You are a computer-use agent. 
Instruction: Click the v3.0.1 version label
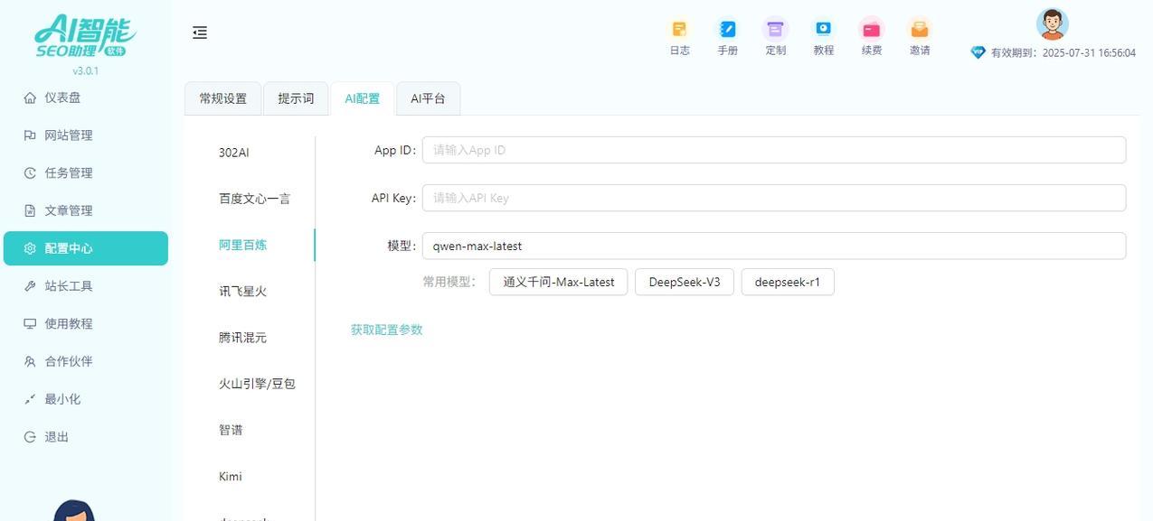tap(86, 70)
